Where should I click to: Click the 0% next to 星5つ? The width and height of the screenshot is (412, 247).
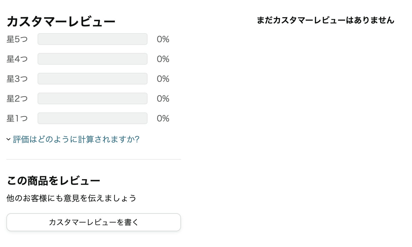point(163,39)
